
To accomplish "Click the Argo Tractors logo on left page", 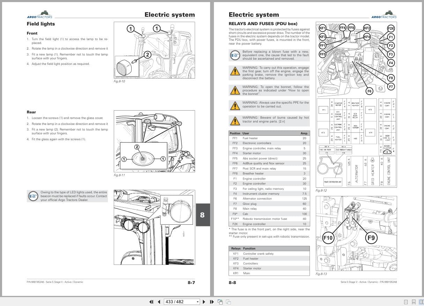I will point(39,15).
